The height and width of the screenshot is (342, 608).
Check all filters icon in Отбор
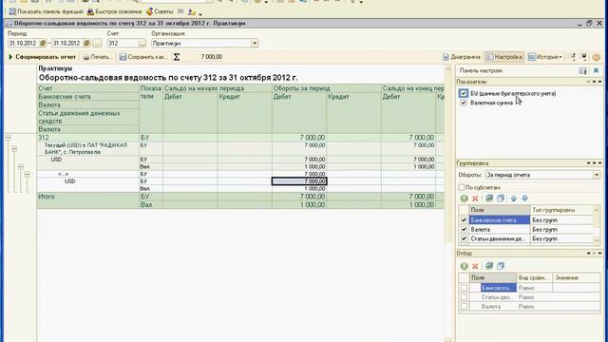click(489, 266)
